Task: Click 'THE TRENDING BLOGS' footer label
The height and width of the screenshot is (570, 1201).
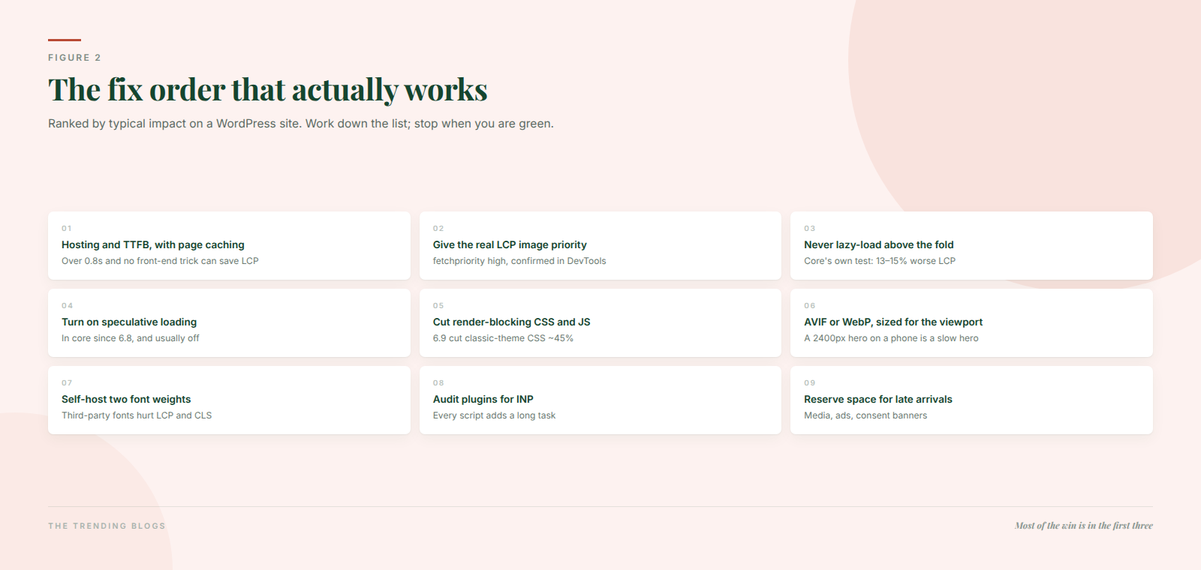Action: click(107, 526)
